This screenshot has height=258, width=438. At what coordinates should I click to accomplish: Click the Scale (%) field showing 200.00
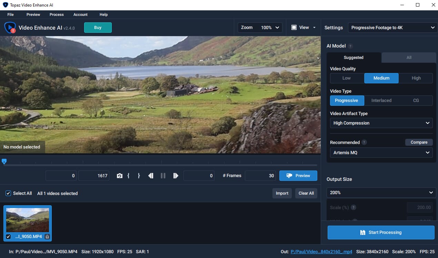tap(420, 207)
